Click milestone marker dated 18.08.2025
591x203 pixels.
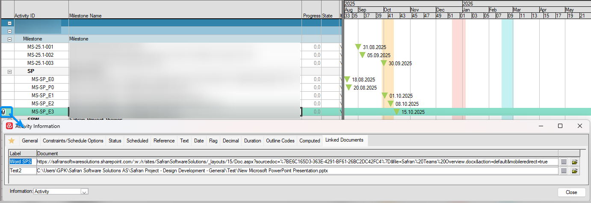tap(347, 79)
